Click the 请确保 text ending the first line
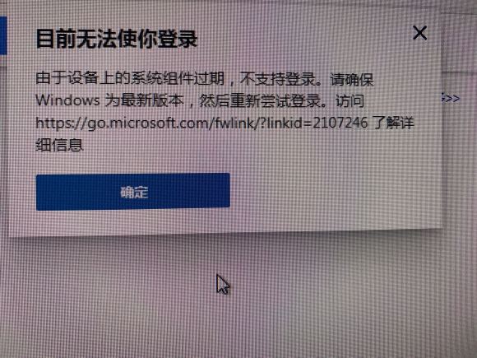 pyautogui.click(x=352, y=79)
